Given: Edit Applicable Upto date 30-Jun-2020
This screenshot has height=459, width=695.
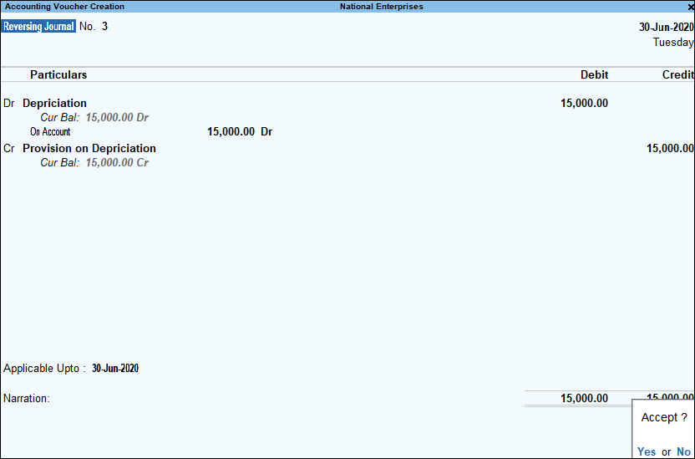Looking at the screenshot, I should [x=115, y=369].
